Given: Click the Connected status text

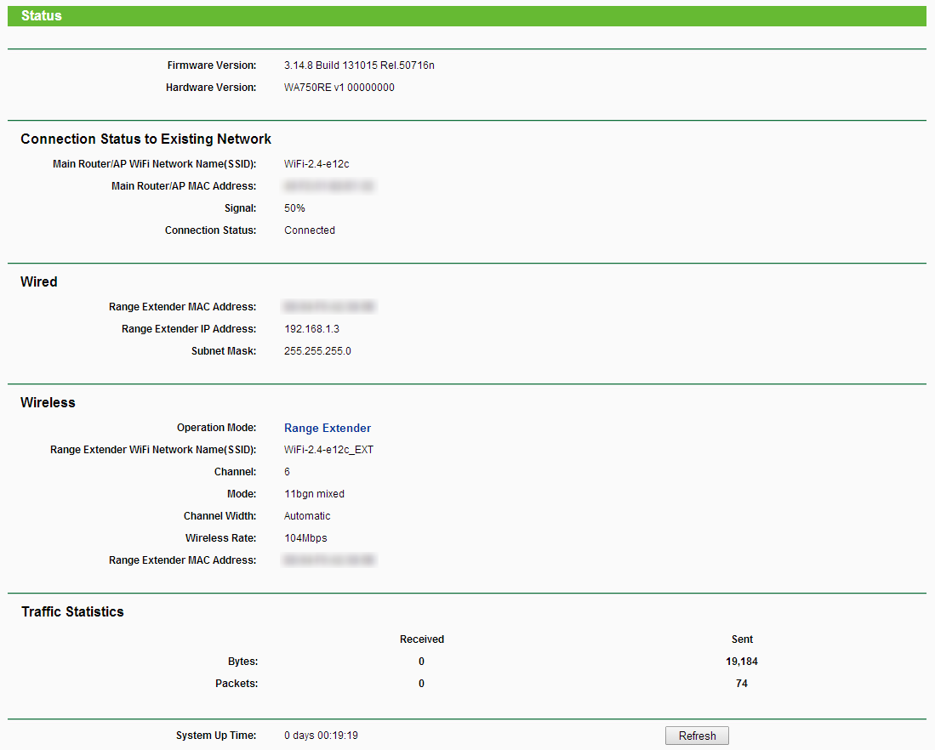Looking at the screenshot, I should point(310,230).
